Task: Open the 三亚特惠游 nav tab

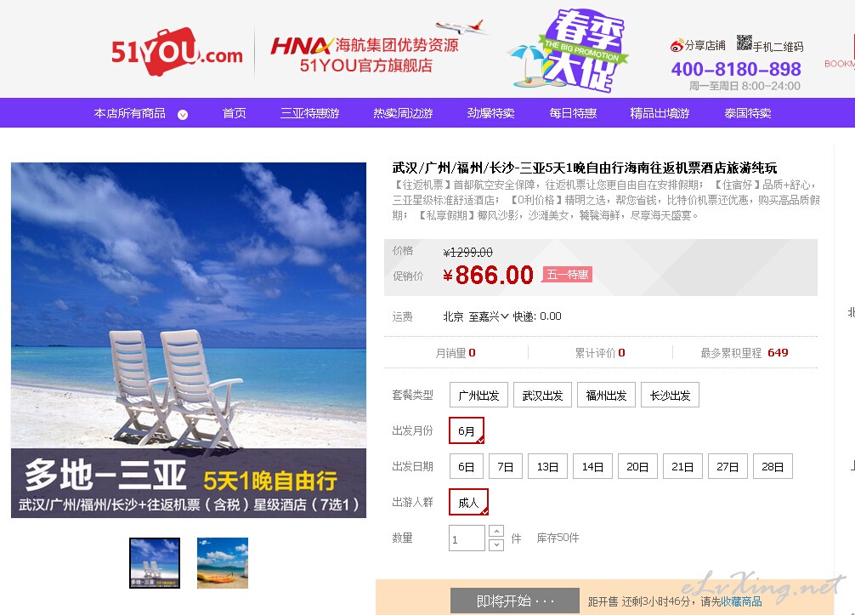Action: coord(309,113)
